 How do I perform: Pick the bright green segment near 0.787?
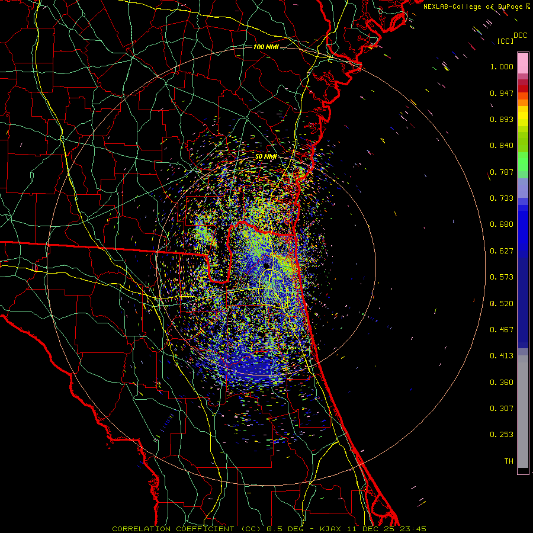coord(523,162)
